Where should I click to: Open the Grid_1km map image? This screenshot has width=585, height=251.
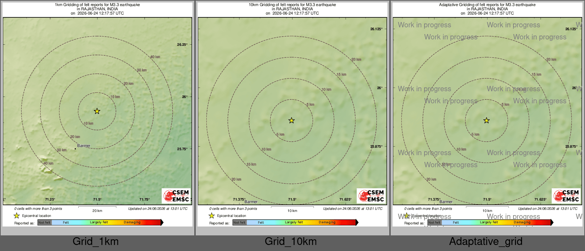(x=97, y=114)
